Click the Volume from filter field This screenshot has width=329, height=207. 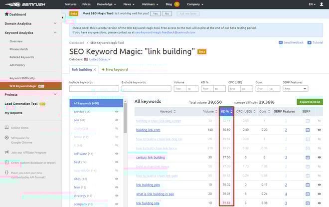pyautogui.click(x=180, y=89)
